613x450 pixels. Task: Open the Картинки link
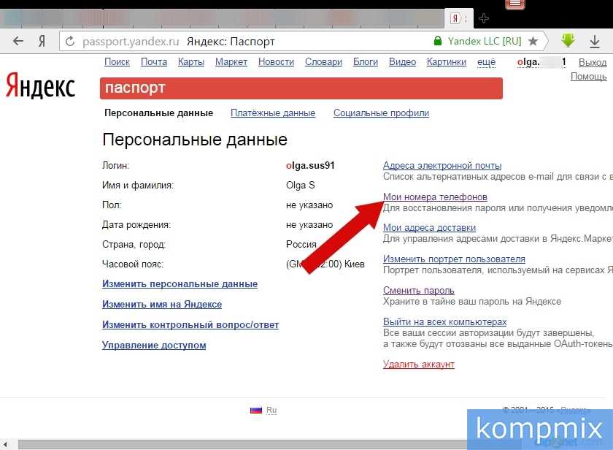(447, 62)
